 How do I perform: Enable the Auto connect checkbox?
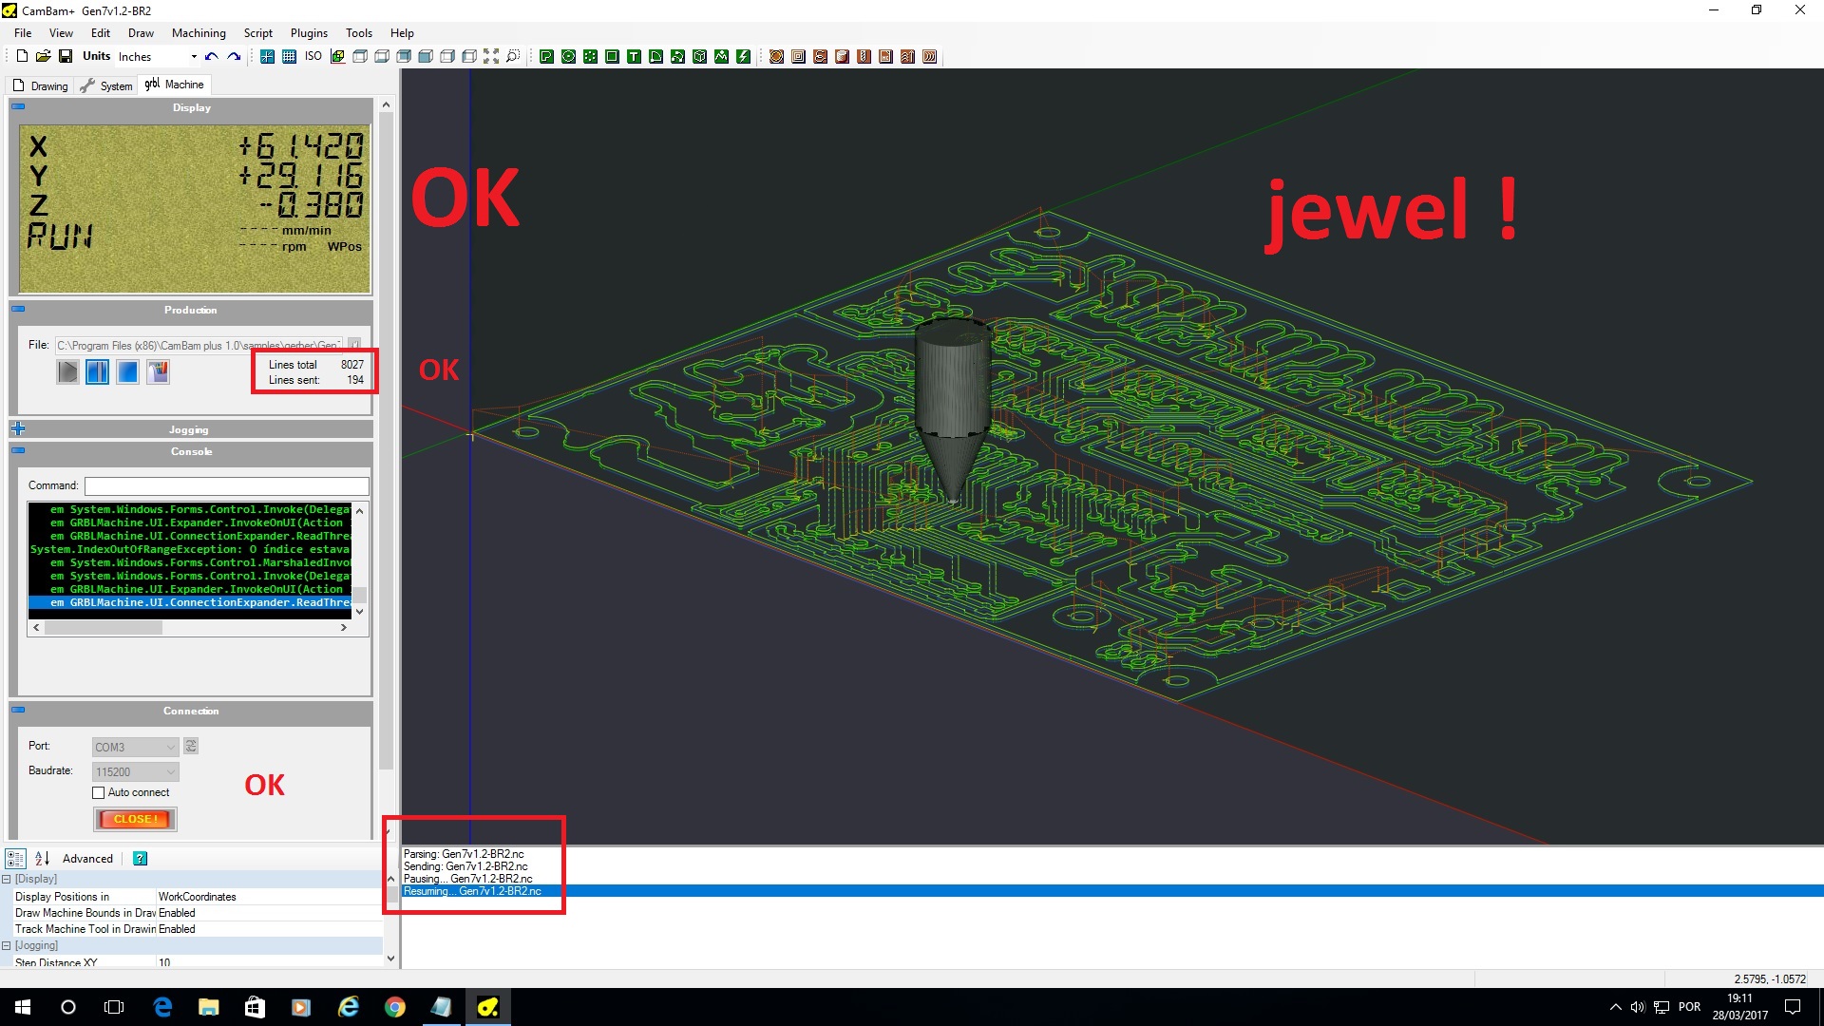pyautogui.click(x=98, y=792)
